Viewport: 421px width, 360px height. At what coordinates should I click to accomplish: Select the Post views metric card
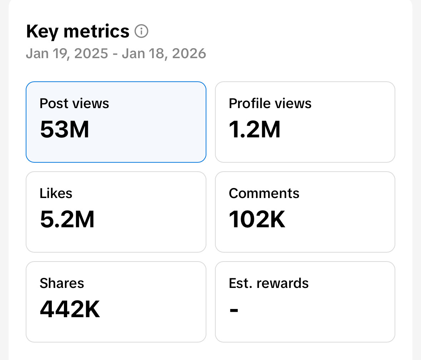[x=116, y=122]
